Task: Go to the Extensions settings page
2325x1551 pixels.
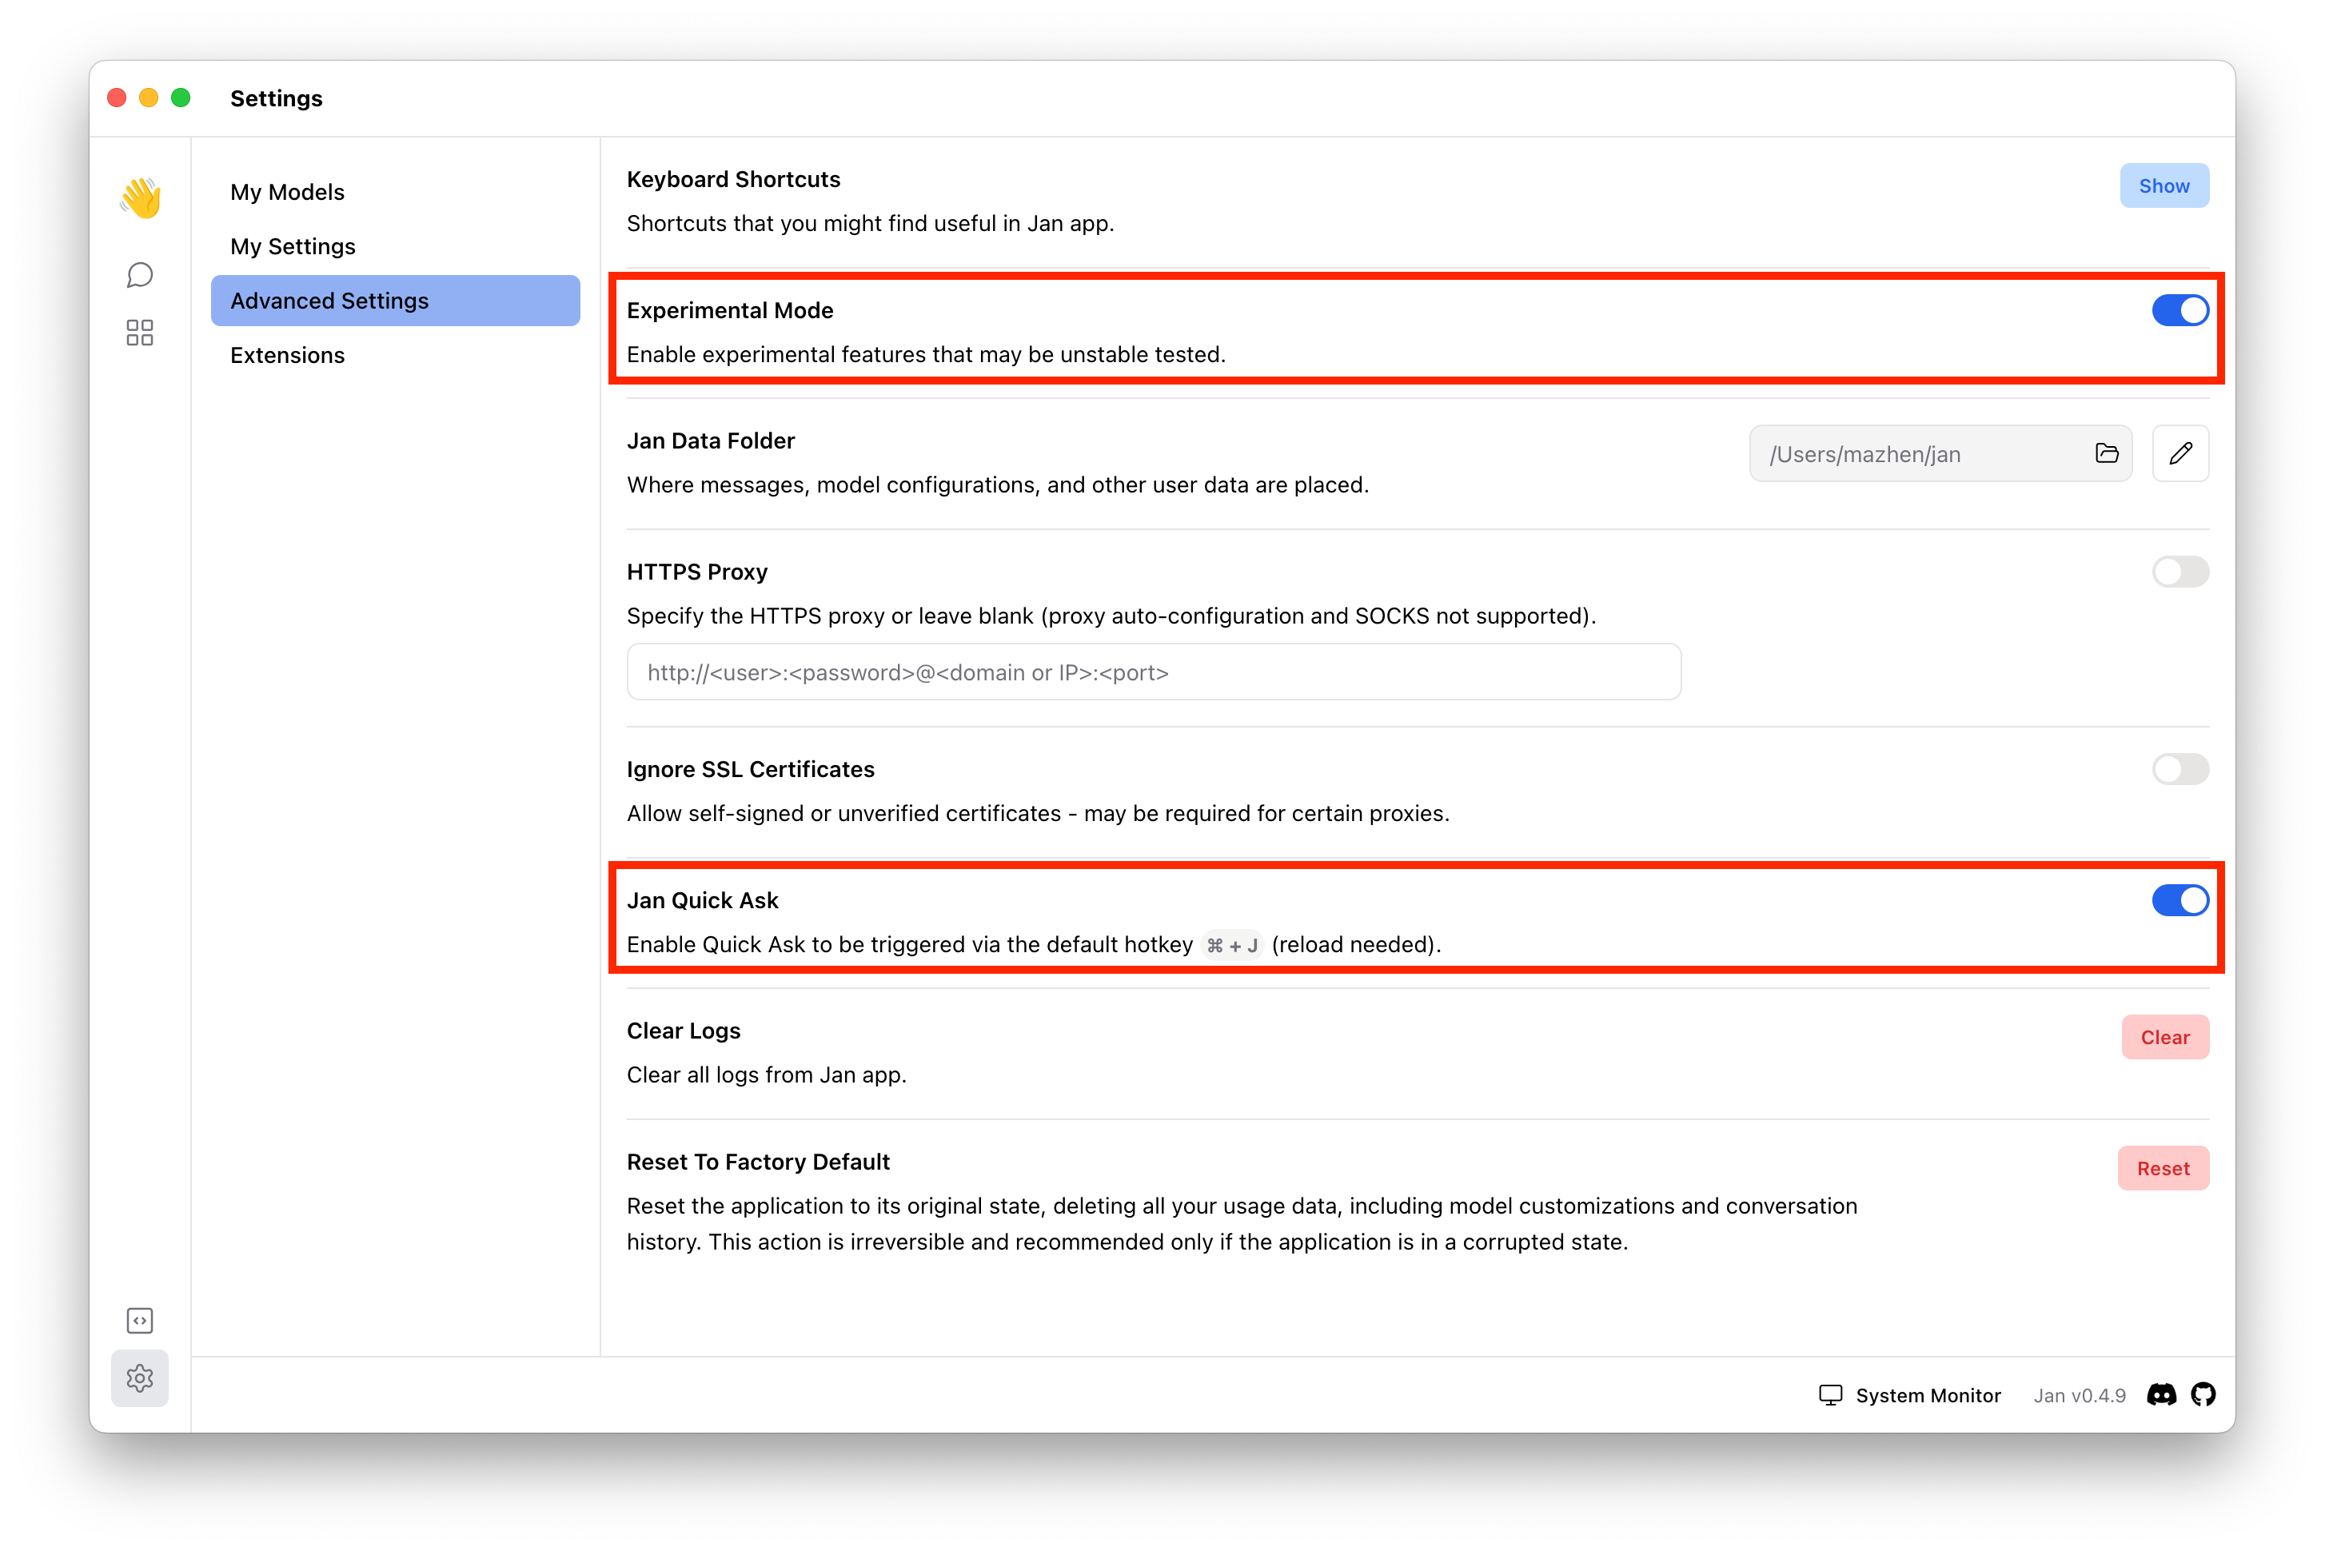Action: click(288, 355)
